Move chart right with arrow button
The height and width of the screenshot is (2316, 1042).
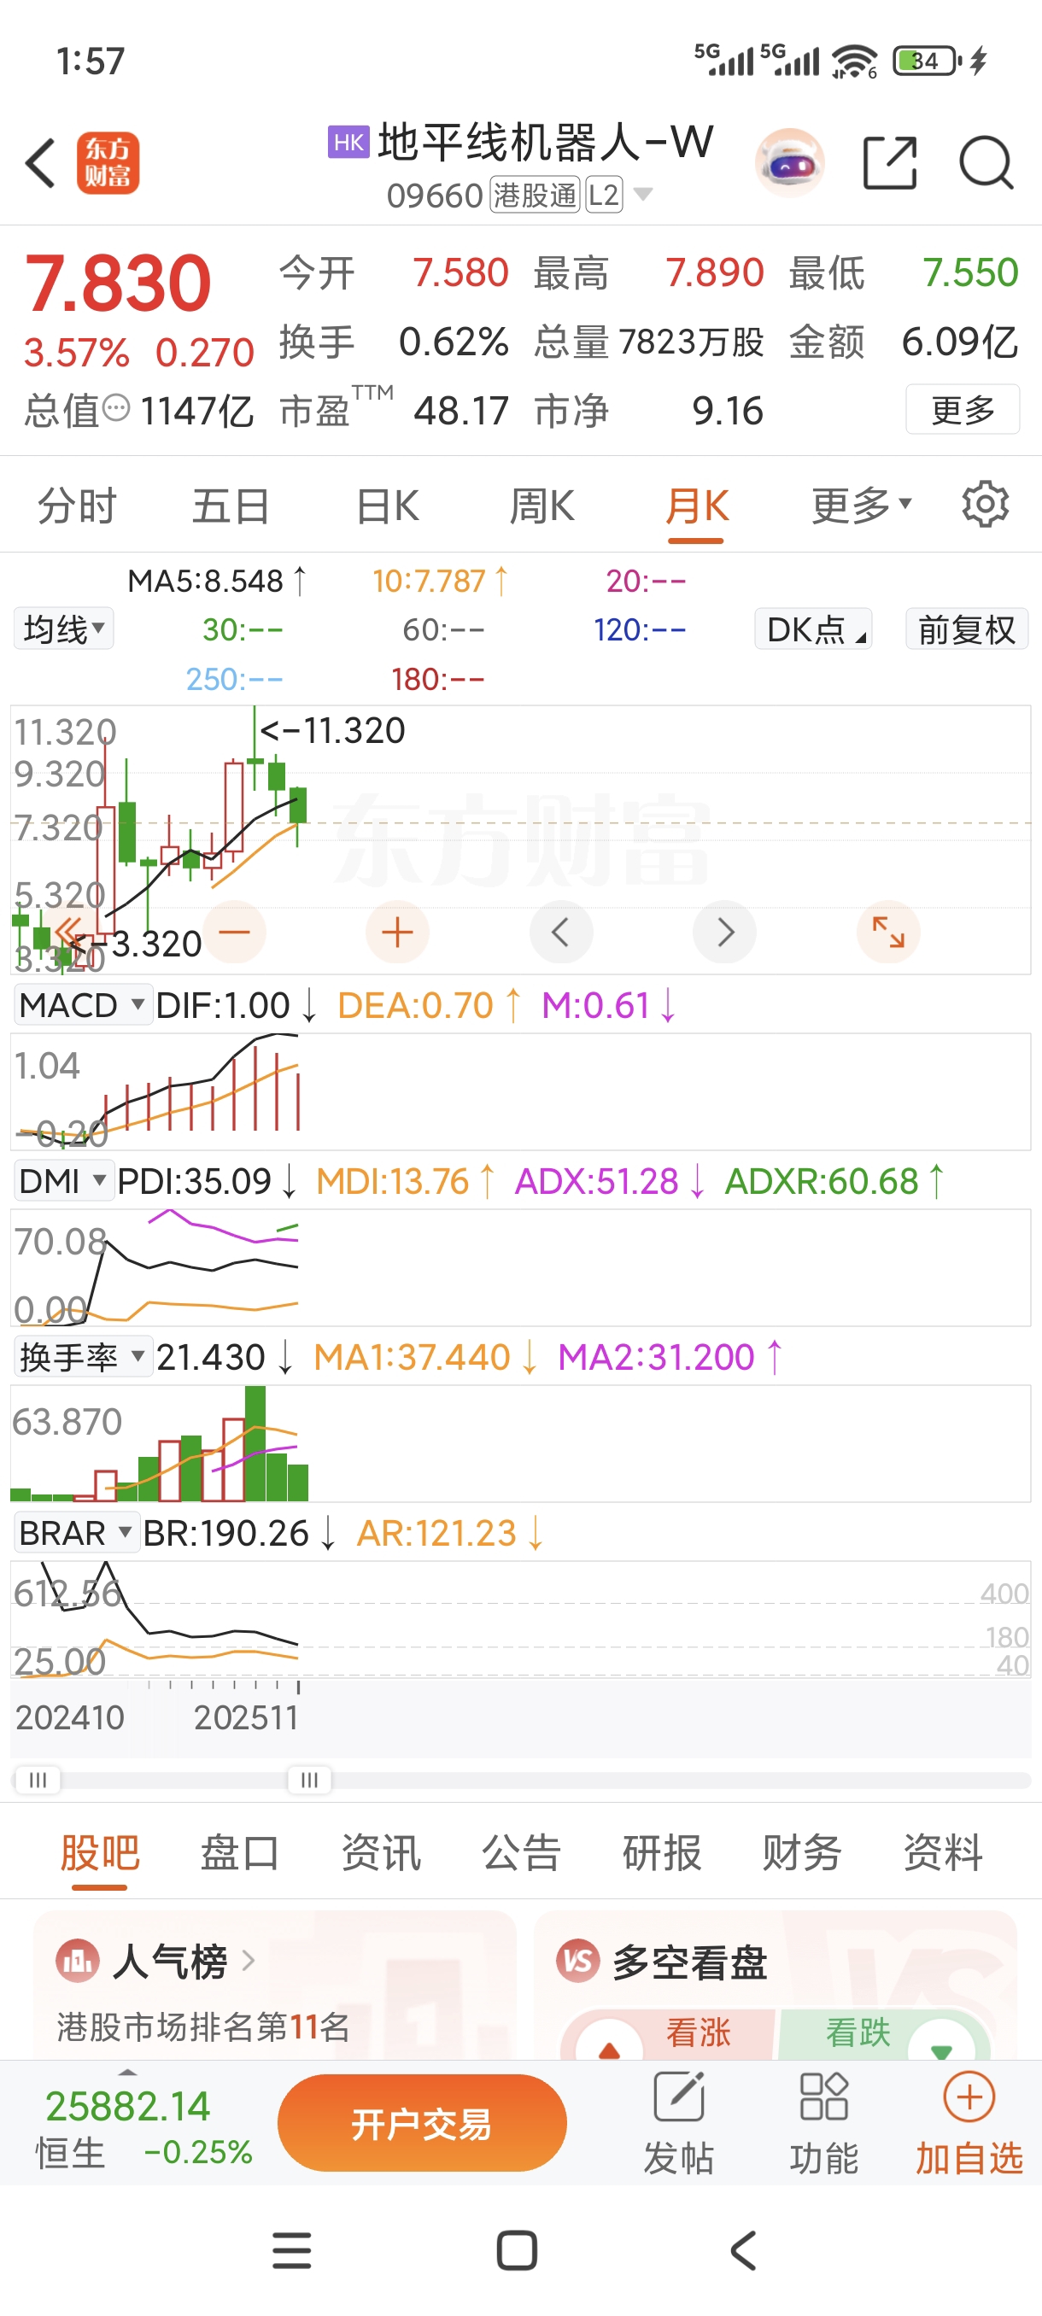724,933
